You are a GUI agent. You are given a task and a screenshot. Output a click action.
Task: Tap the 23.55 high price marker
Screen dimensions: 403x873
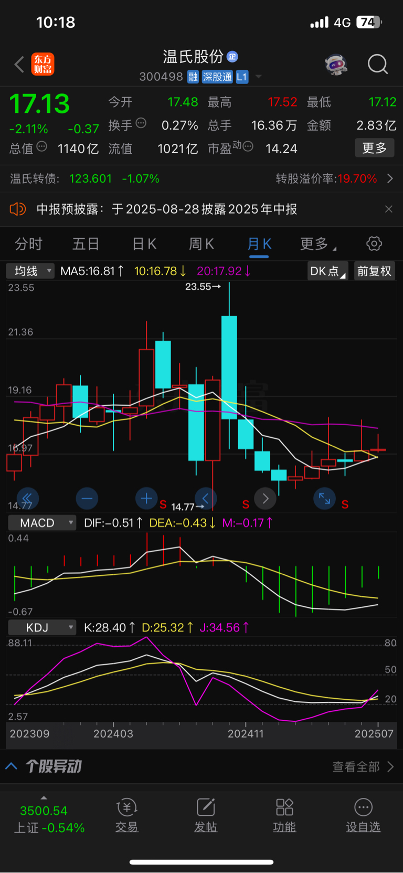[203, 287]
